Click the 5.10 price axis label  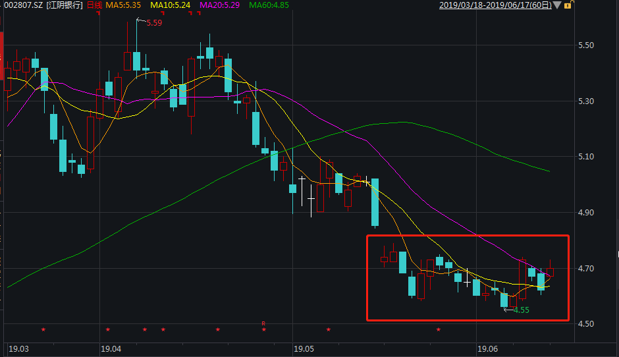(x=586, y=157)
